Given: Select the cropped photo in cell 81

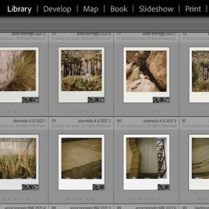Looking at the screenshot, I should click(199, 162).
